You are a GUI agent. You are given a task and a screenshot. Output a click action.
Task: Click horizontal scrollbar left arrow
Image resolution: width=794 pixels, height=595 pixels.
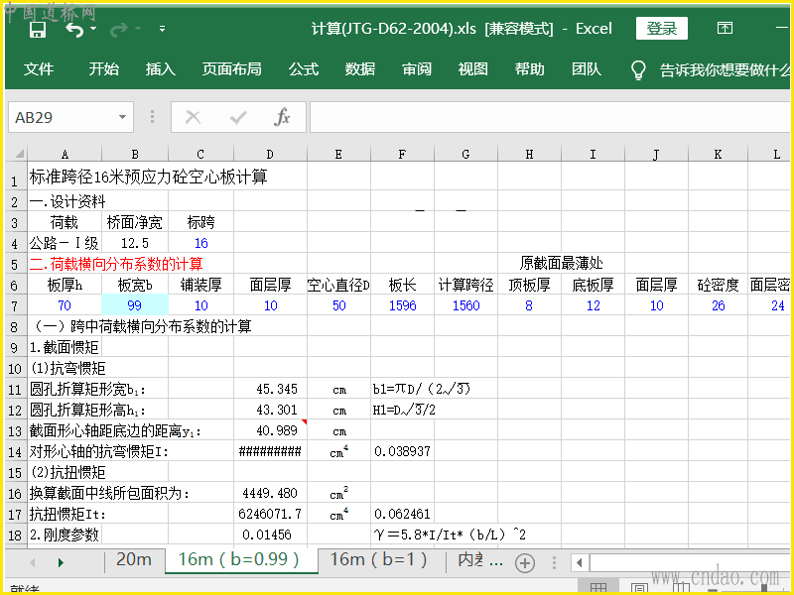[580, 562]
